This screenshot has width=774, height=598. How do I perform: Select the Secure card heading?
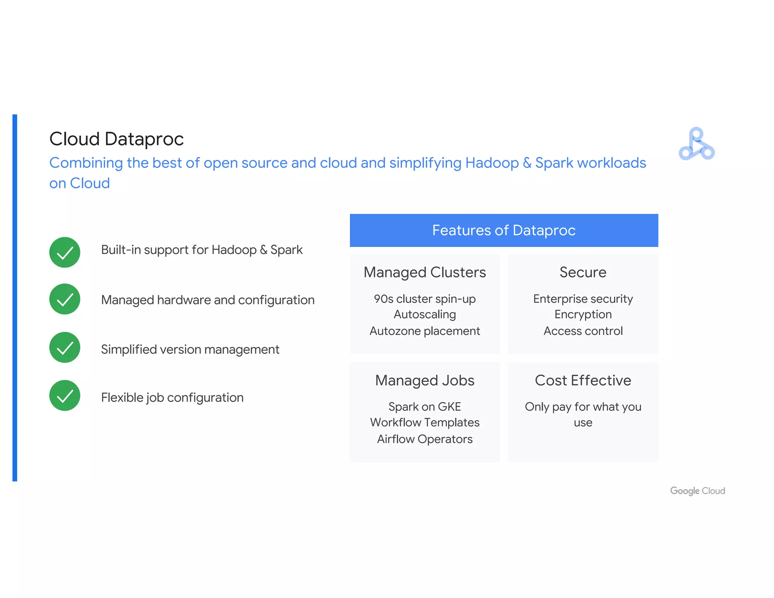(583, 272)
